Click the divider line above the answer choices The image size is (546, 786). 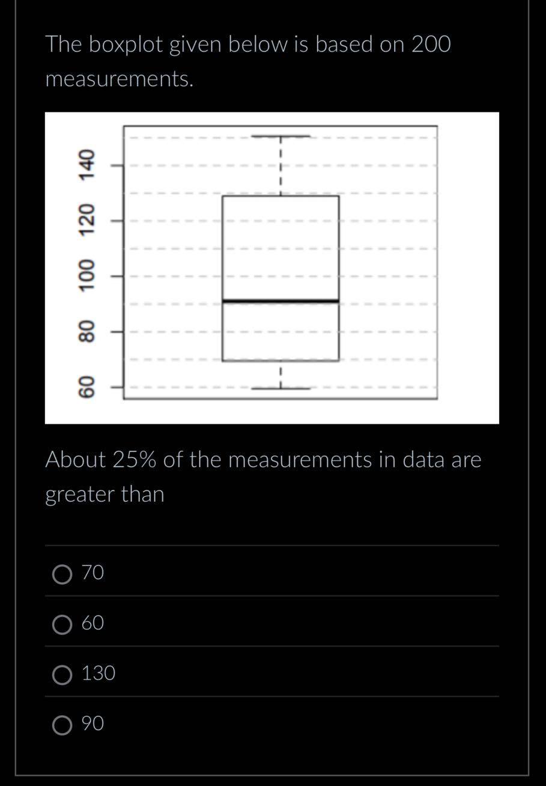(273, 544)
